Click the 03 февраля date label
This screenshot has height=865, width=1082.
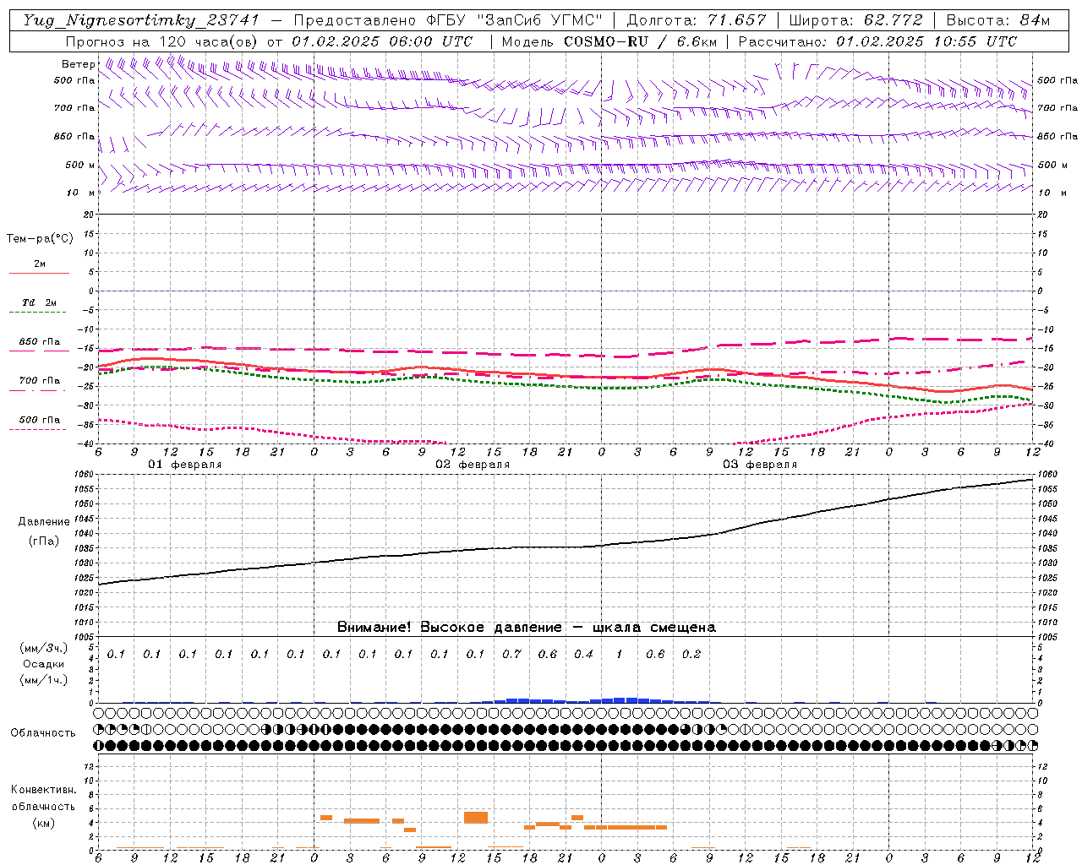coord(760,465)
